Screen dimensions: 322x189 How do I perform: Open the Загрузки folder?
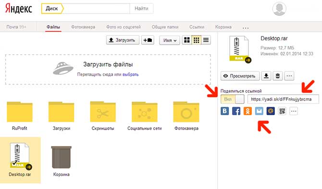coord(61,112)
